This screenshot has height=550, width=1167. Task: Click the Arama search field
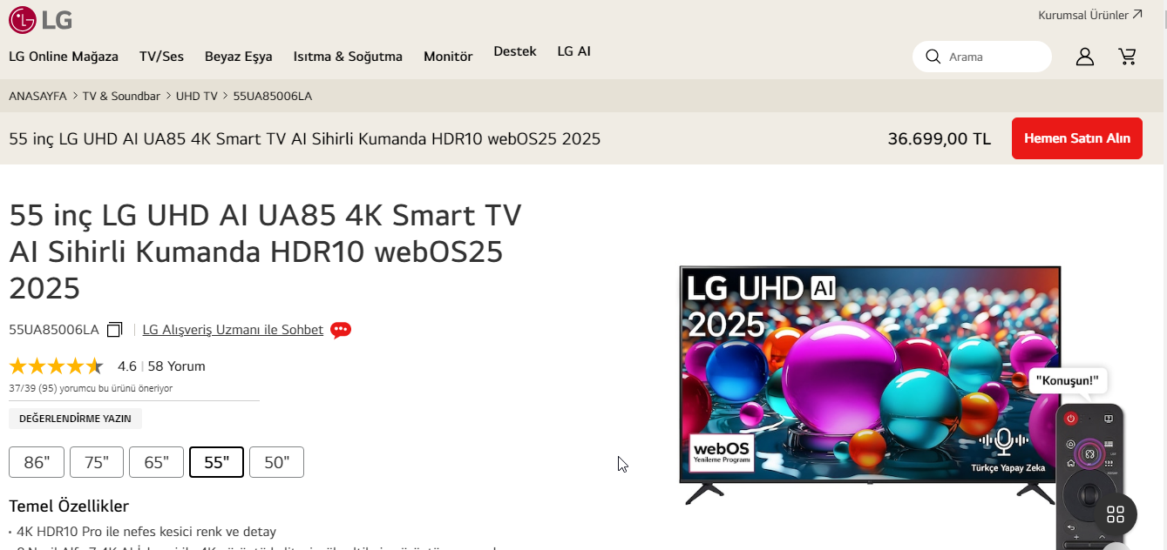(x=982, y=57)
